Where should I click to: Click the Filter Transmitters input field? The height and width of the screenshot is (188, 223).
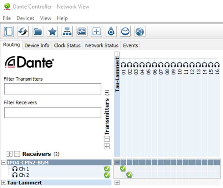tap(53, 89)
